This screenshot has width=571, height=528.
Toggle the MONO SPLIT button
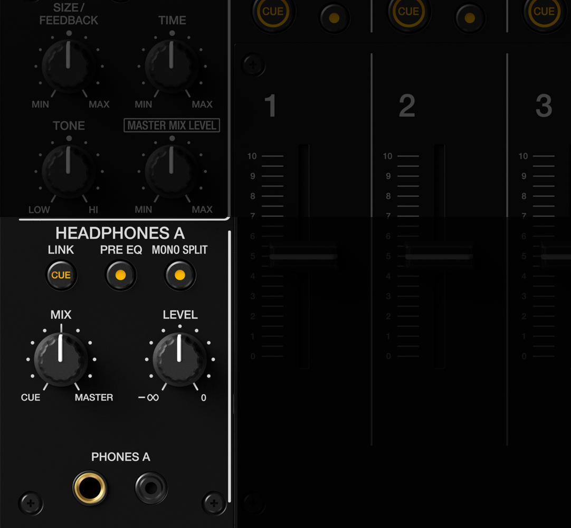(180, 275)
